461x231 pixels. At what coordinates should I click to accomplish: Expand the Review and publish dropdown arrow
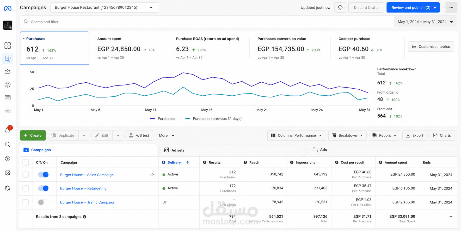(x=435, y=8)
